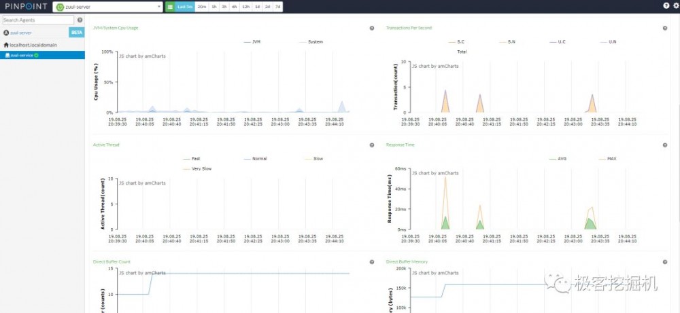Select the zuul-service agent row
Image resolution: width=680 pixels, height=313 pixels.
point(42,55)
